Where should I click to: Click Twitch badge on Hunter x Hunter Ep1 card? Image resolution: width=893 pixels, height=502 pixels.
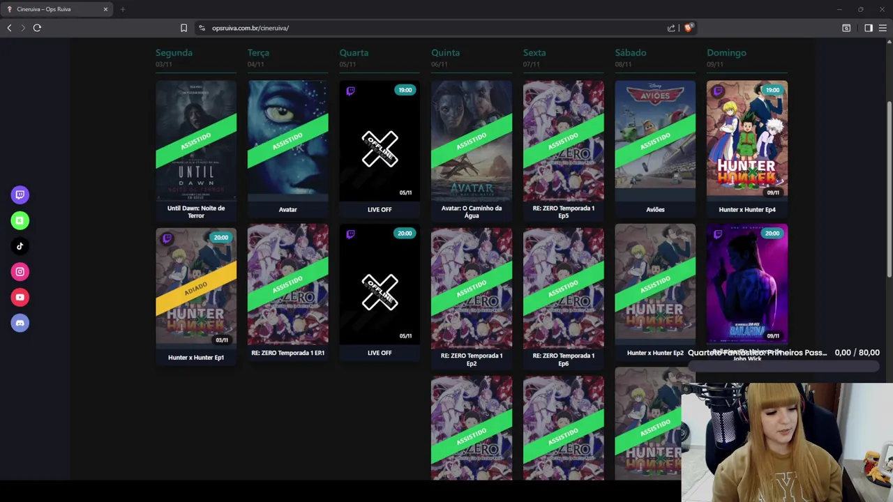(x=167, y=238)
